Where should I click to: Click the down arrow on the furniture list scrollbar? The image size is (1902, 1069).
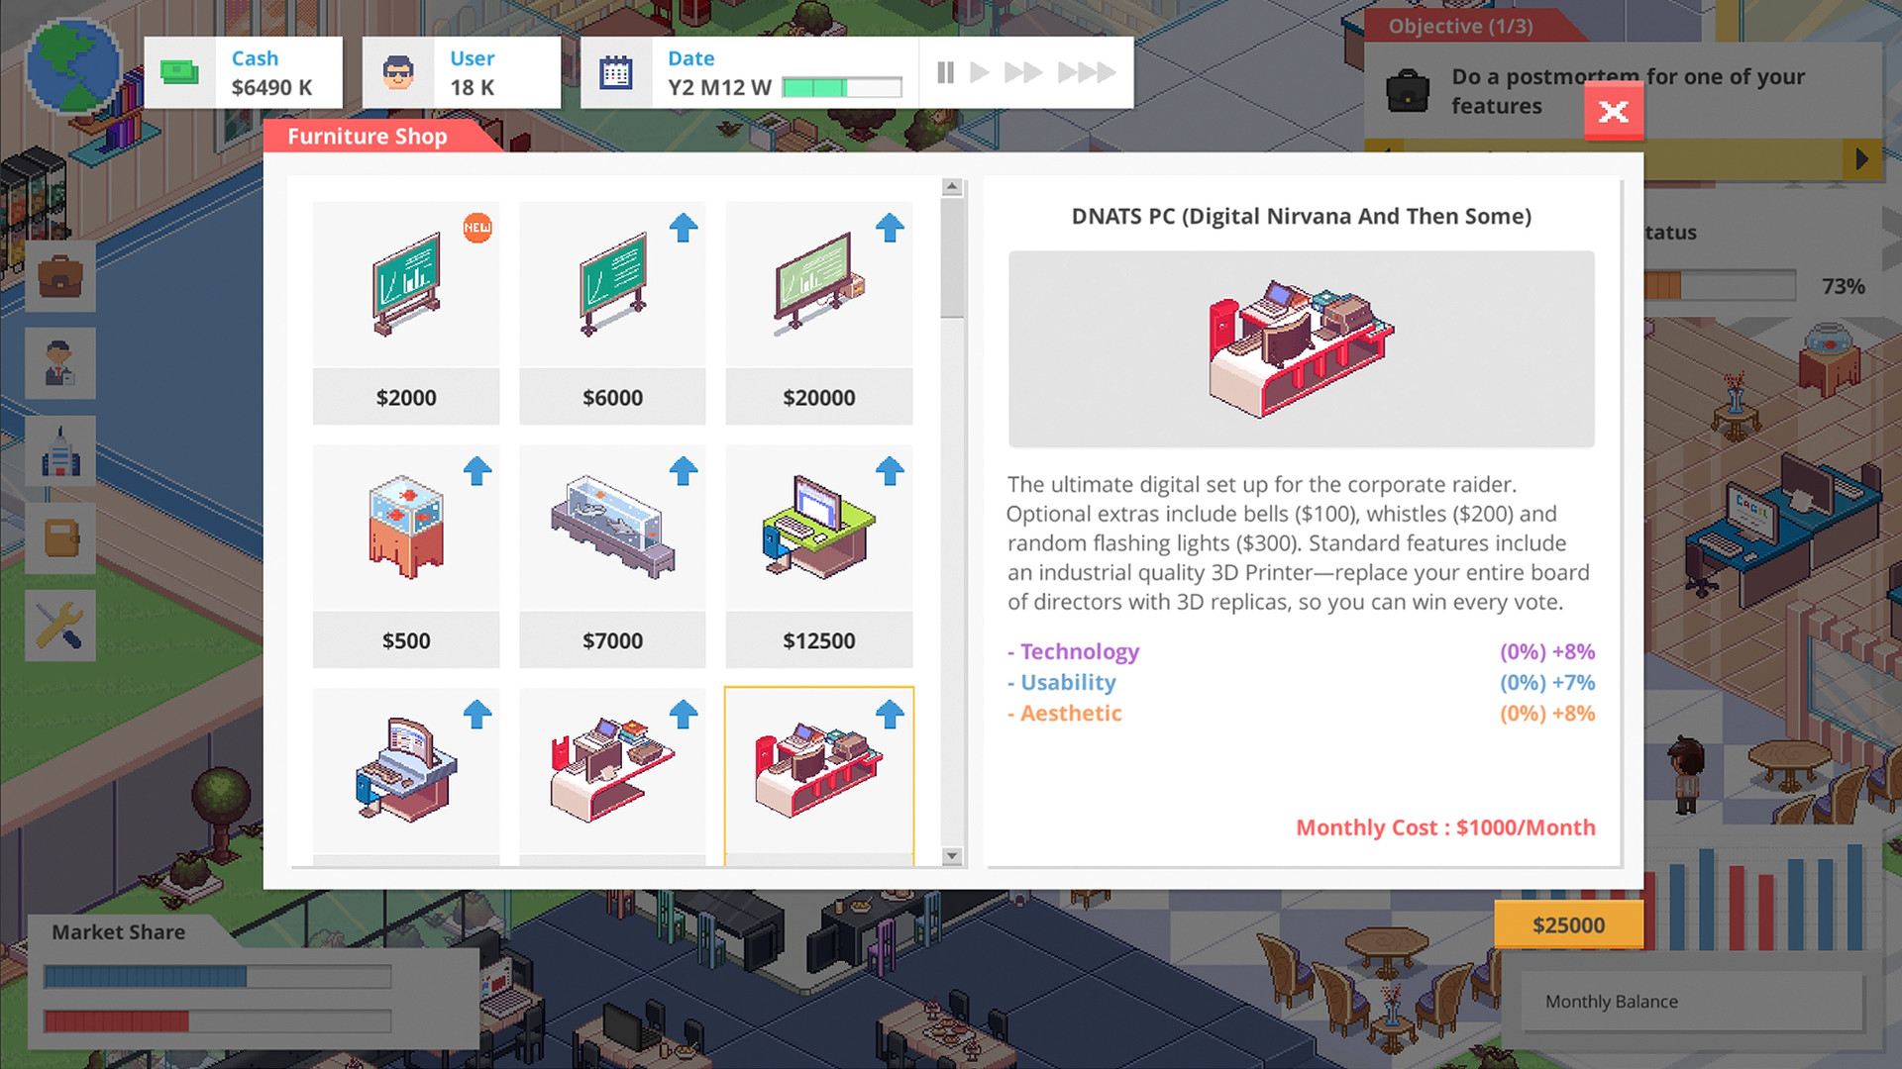(x=952, y=855)
